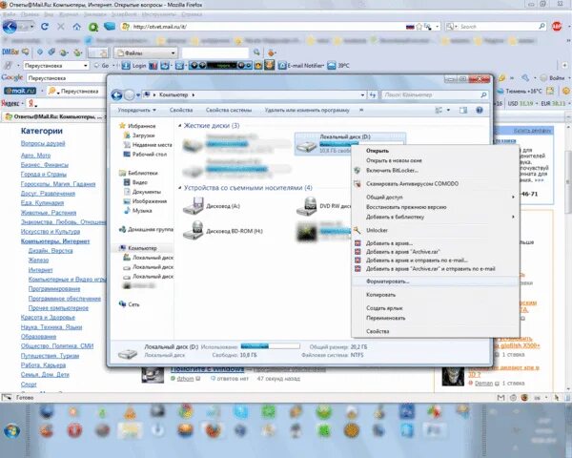Click the Explorer window back arrow
Screen dimensions: 572x458
(116, 95)
